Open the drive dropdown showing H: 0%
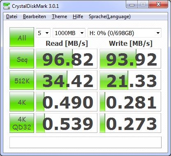The width and height of the screenshot is (171, 156). tap(125, 33)
